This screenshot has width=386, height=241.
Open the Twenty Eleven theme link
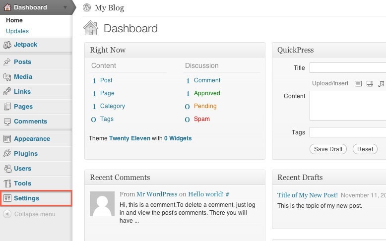[129, 138]
